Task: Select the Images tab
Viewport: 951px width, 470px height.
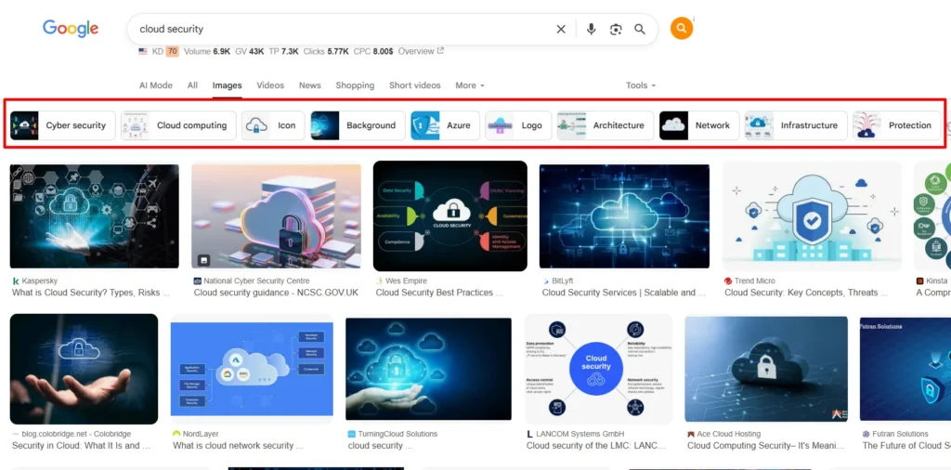Action: pos(227,85)
